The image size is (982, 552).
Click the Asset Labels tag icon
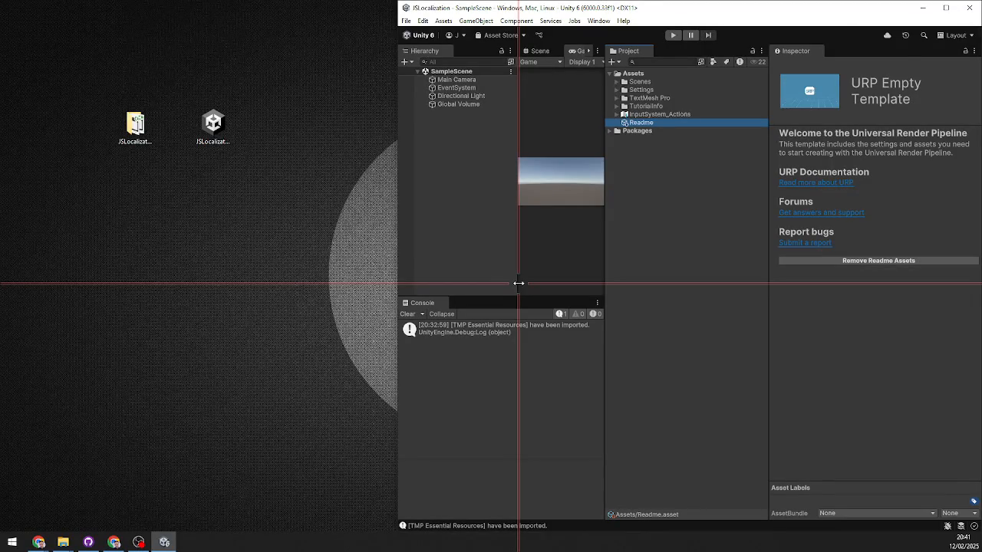tap(974, 501)
